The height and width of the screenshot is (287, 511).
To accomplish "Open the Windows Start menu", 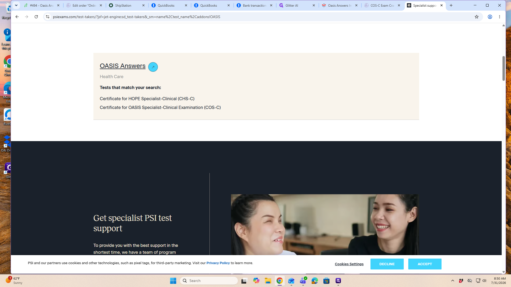I will (x=173, y=281).
